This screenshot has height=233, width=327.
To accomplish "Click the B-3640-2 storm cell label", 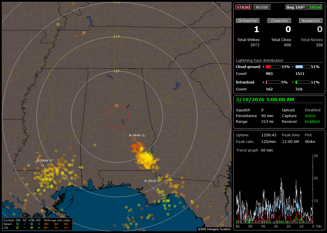I will [x=136, y=135].
